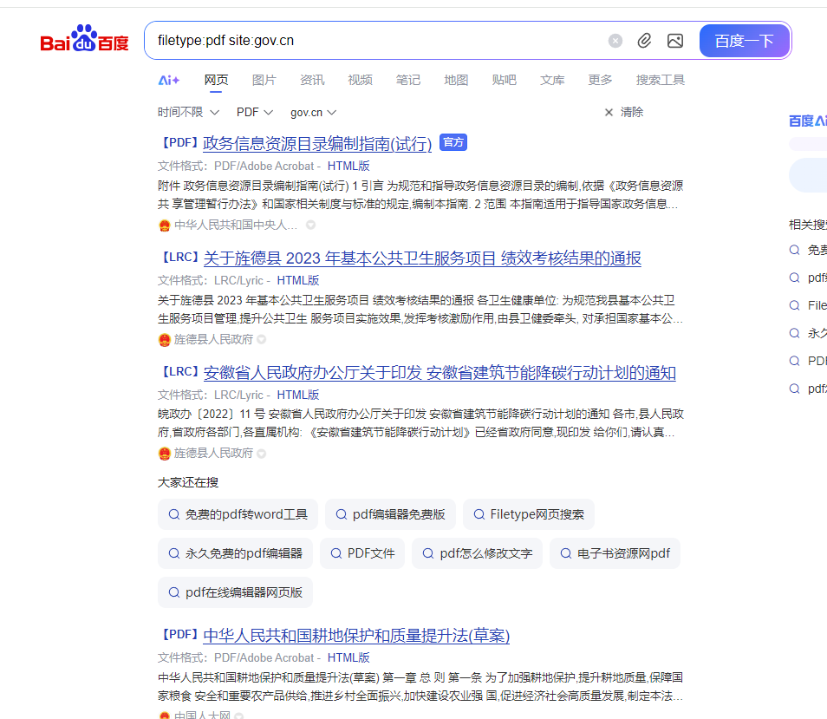Open HTML版 of 安徽省人民政府办公厅 result

click(x=298, y=395)
